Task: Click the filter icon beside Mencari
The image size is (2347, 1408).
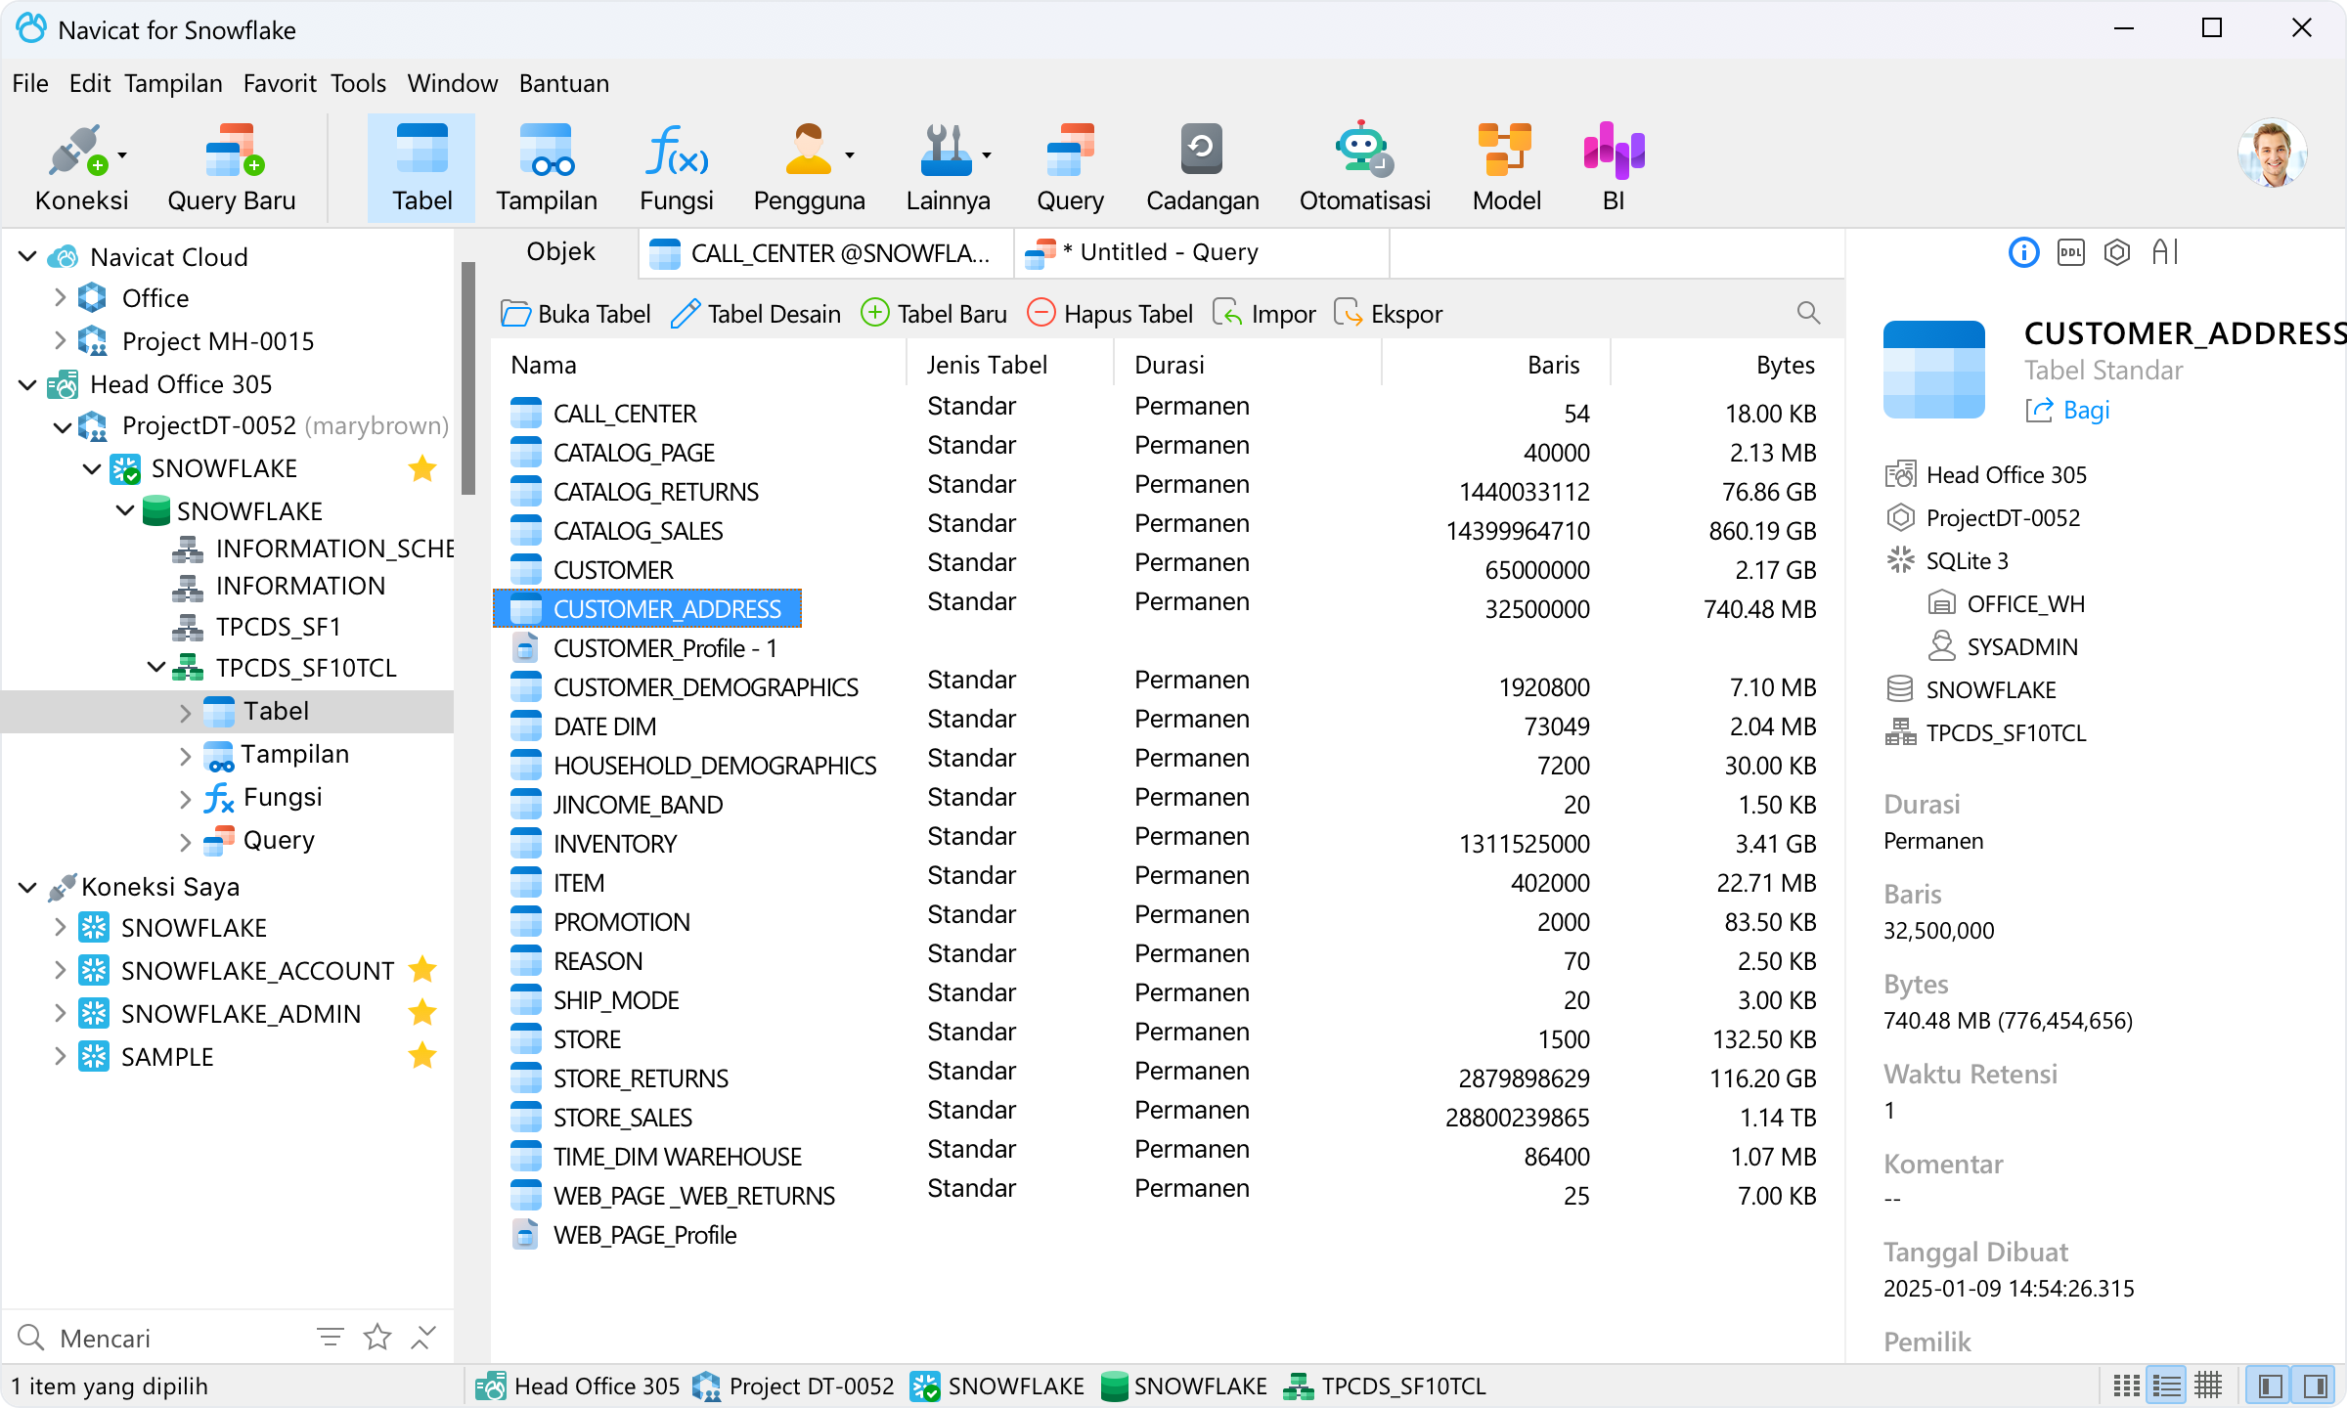Action: tap(331, 1337)
